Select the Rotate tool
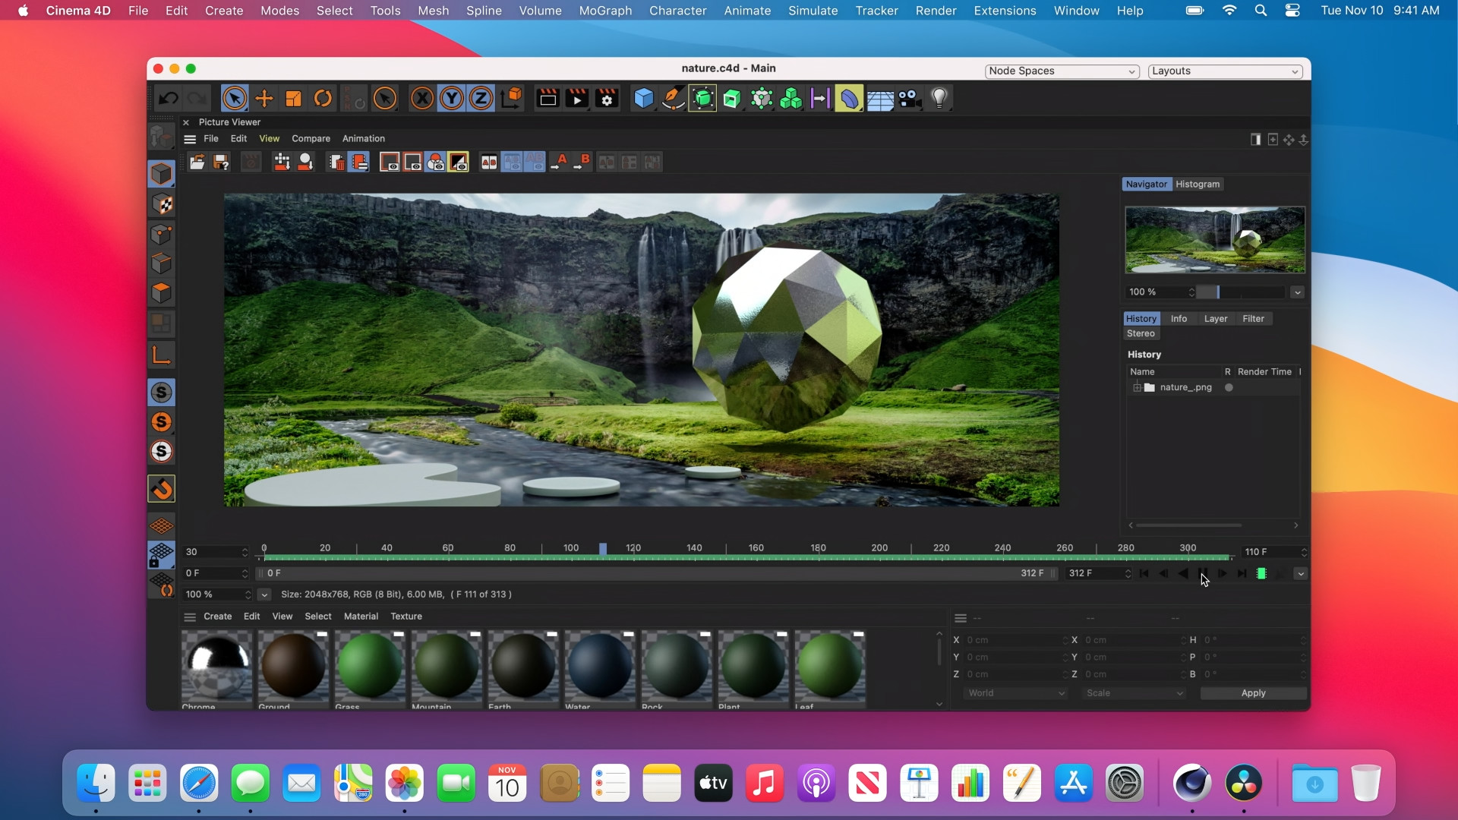The width and height of the screenshot is (1458, 820). [323, 98]
